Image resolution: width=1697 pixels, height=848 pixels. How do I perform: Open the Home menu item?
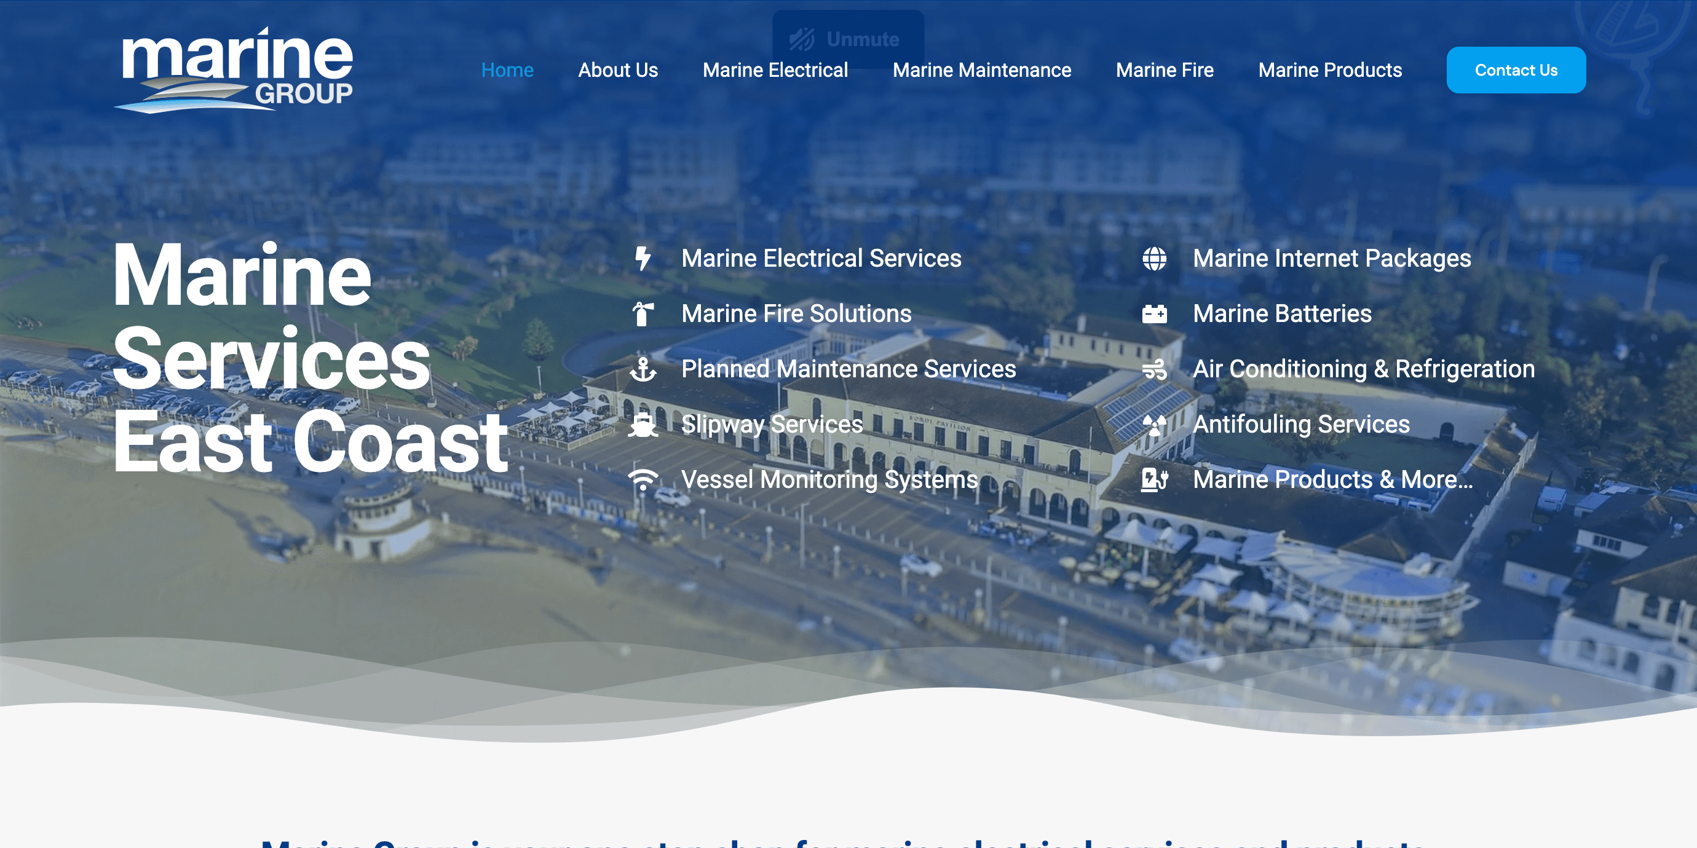pos(507,70)
